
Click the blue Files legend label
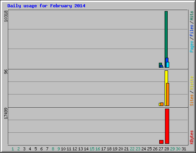pyautogui.click(x=191, y=31)
